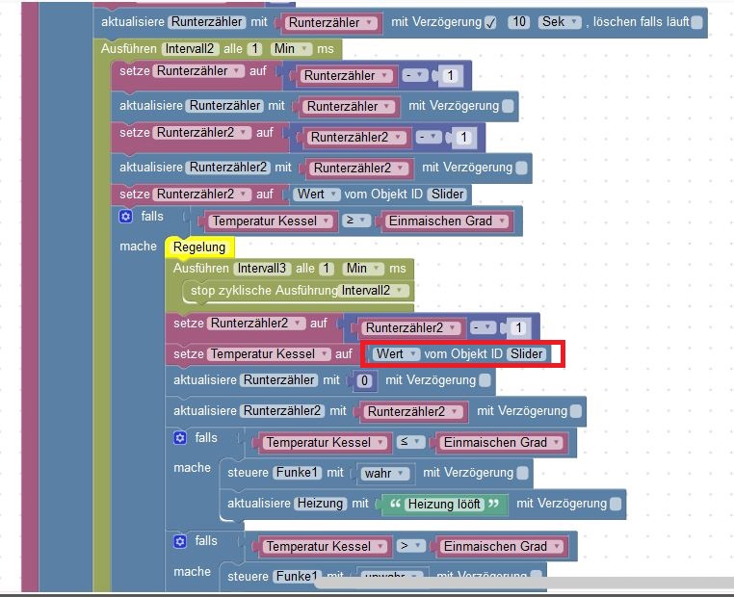The height and width of the screenshot is (597, 734).
Task: Change the ≤ comparison operator dropdown
Action: pyautogui.click(x=411, y=442)
